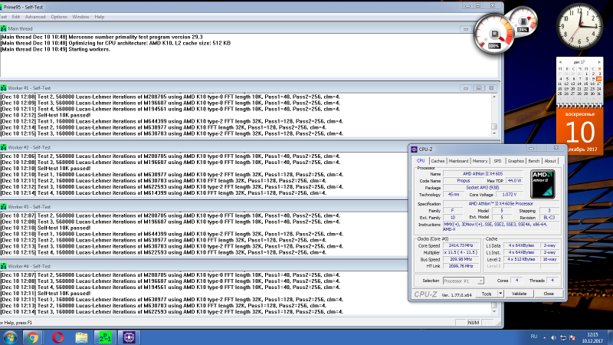The width and height of the screenshot is (613, 345).
Task: Switch to the Bench tab in CPU-Z
Action: coord(534,161)
